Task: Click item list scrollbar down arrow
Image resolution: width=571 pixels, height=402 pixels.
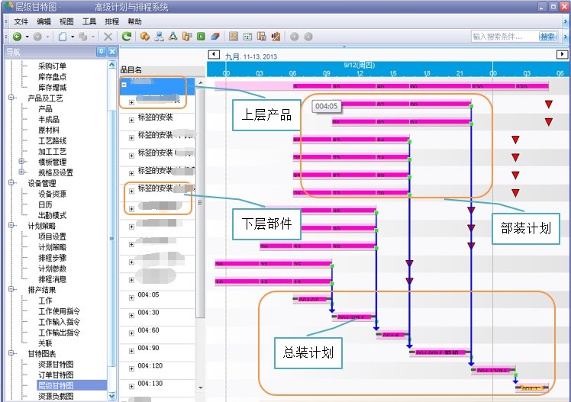Action: point(200,388)
